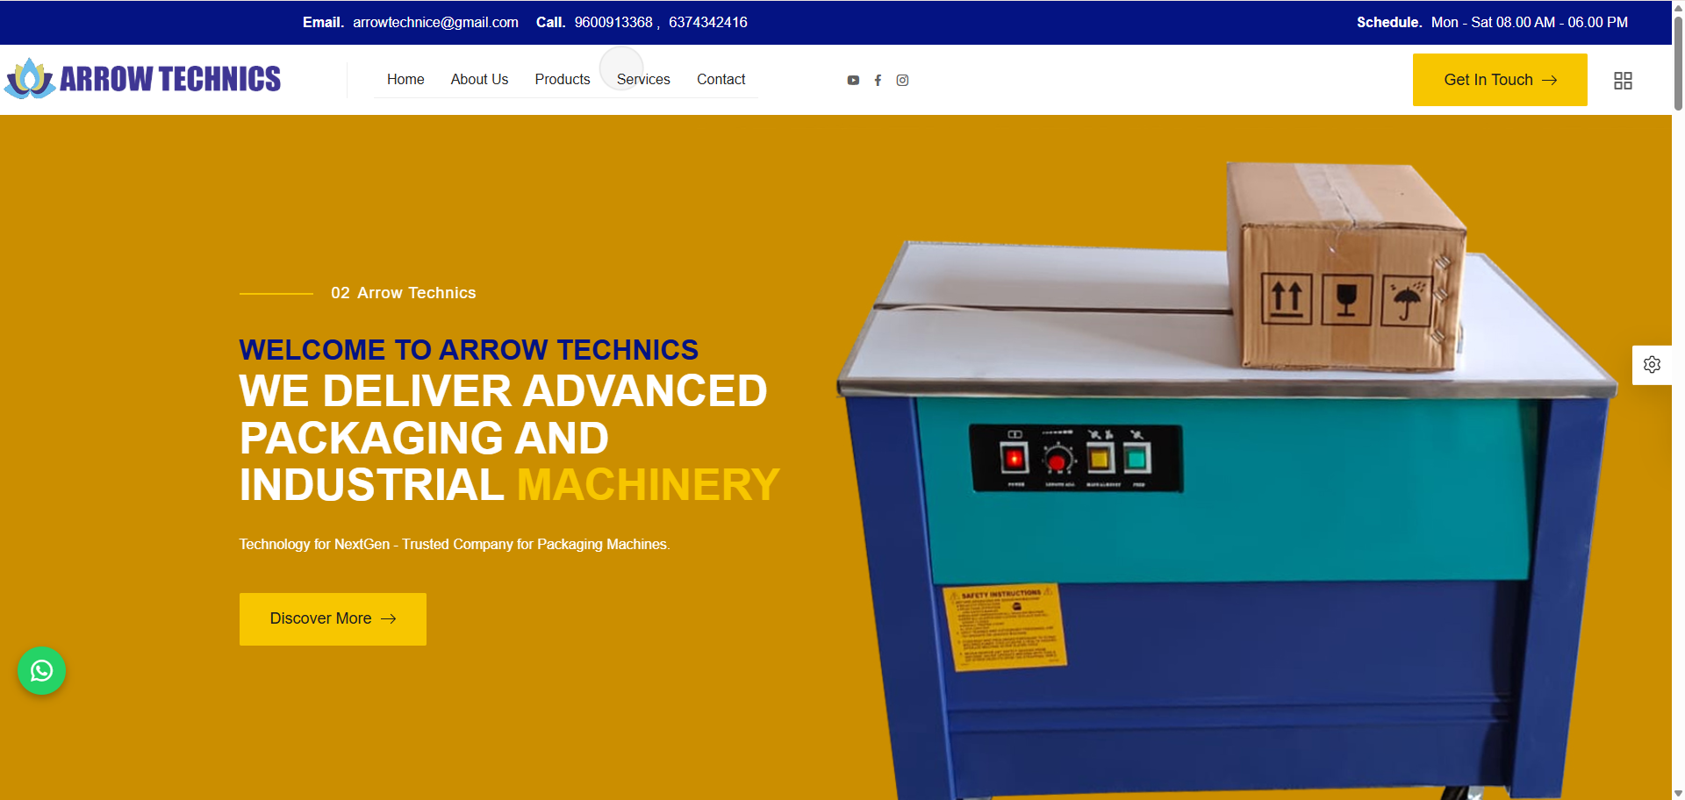The height and width of the screenshot is (800, 1685).
Task: Open the YouTube social icon
Action: pyautogui.click(x=853, y=80)
